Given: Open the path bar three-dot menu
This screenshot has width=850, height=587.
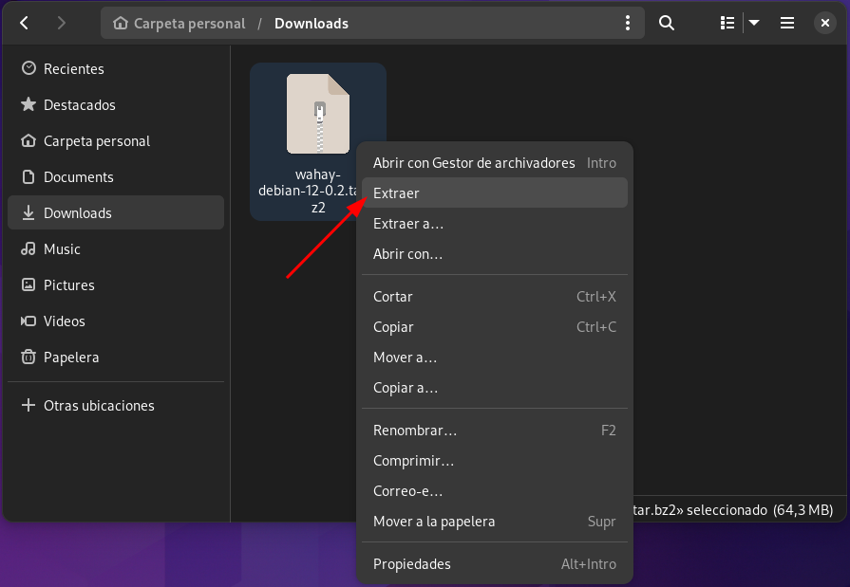Looking at the screenshot, I should [627, 23].
